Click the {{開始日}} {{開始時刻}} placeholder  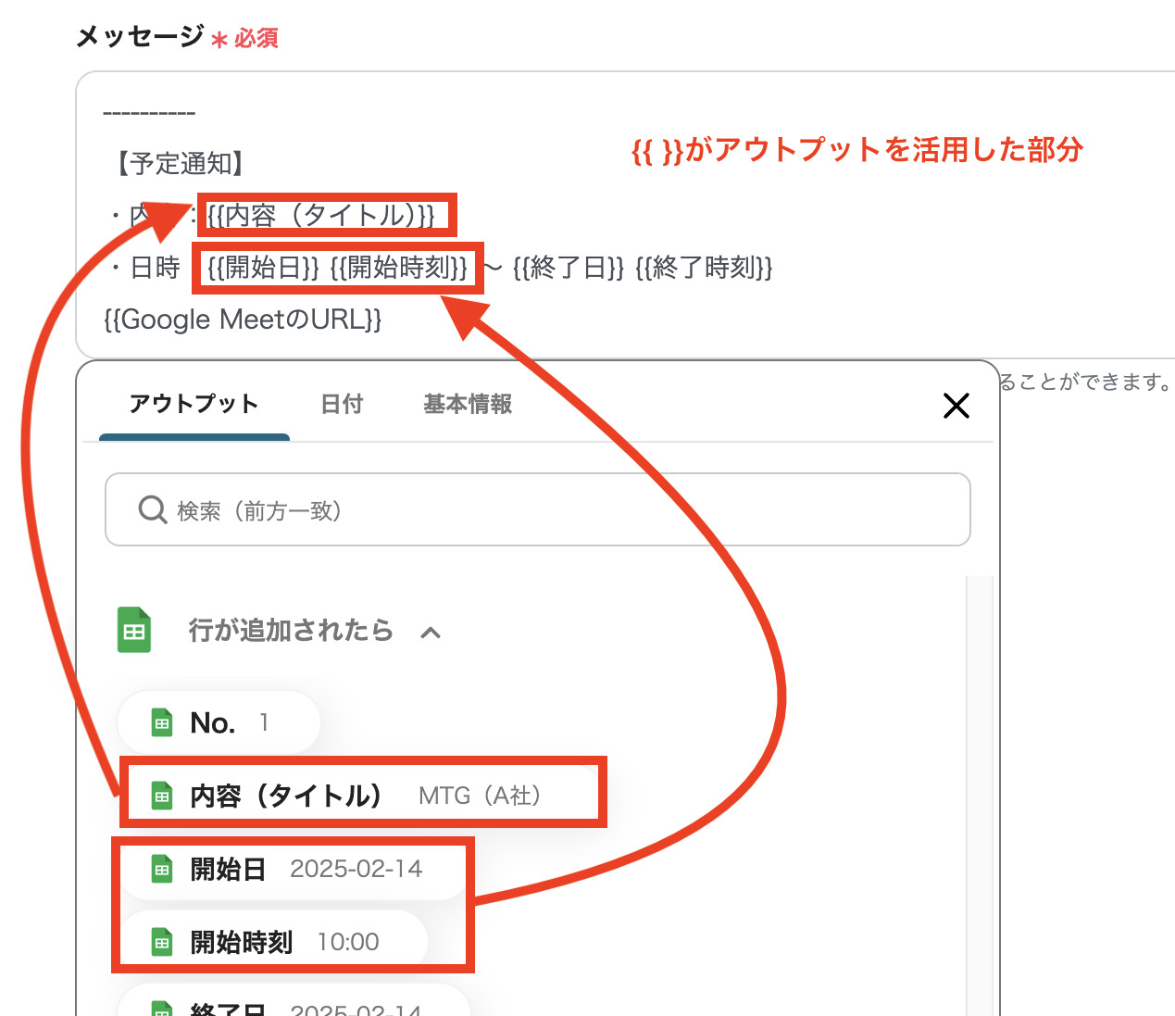(338, 269)
